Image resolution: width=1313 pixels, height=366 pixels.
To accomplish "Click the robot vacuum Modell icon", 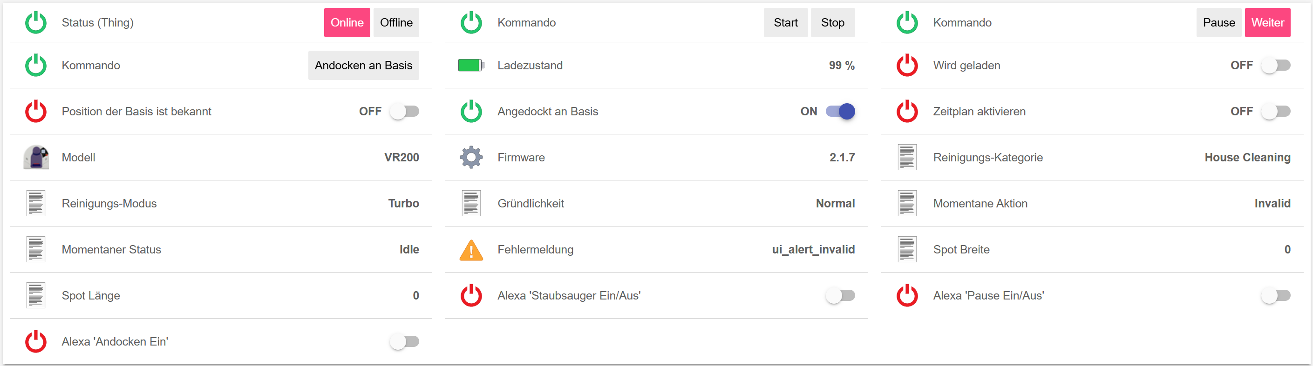I will (36, 157).
